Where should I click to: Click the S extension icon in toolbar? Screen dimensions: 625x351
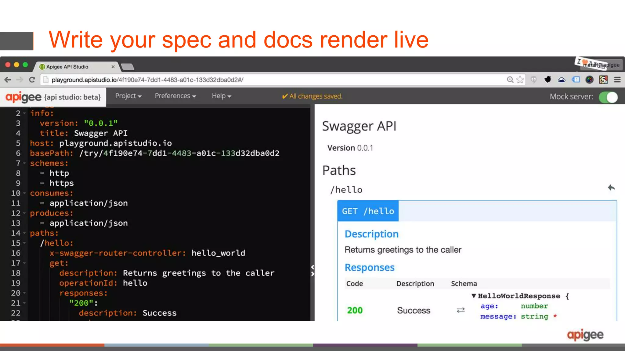point(603,80)
